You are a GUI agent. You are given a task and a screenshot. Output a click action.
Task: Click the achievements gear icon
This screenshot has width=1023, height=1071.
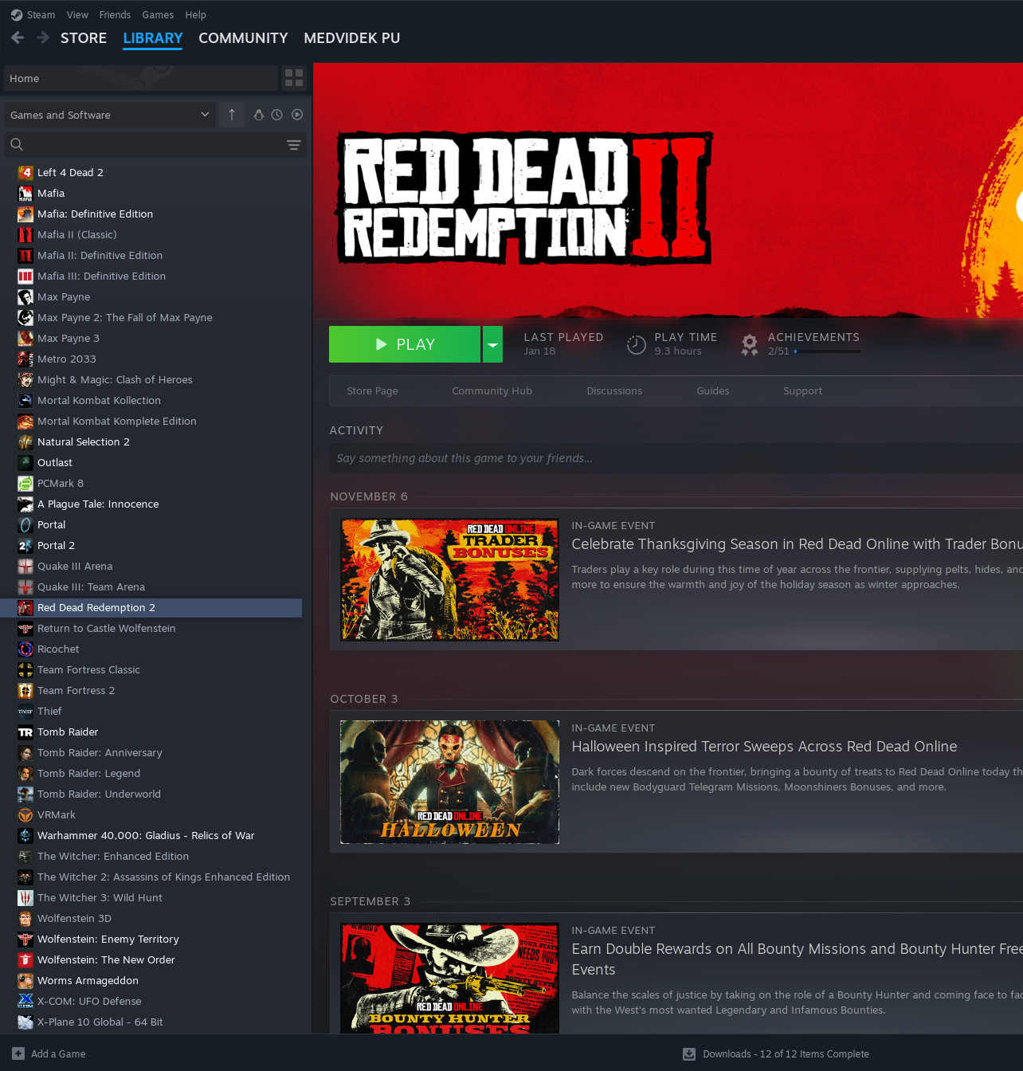click(750, 344)
